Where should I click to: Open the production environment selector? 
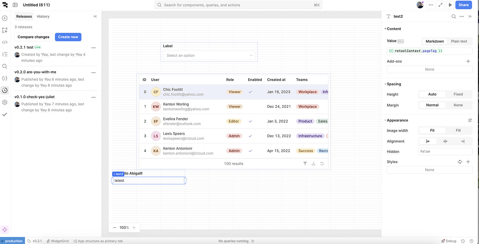(x=12, y=241)
